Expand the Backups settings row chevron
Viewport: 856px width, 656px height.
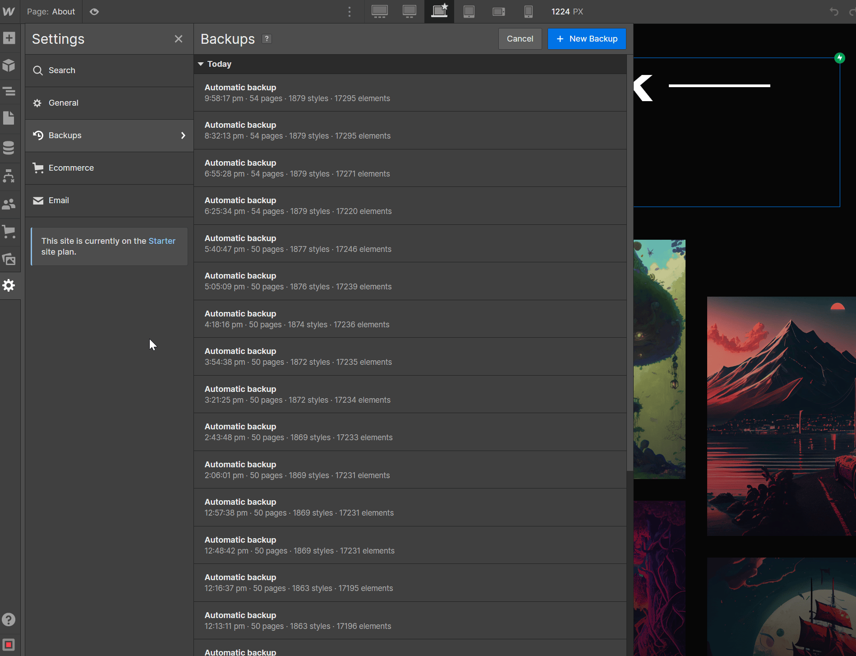pyautogui.click(x=183, y=135)
